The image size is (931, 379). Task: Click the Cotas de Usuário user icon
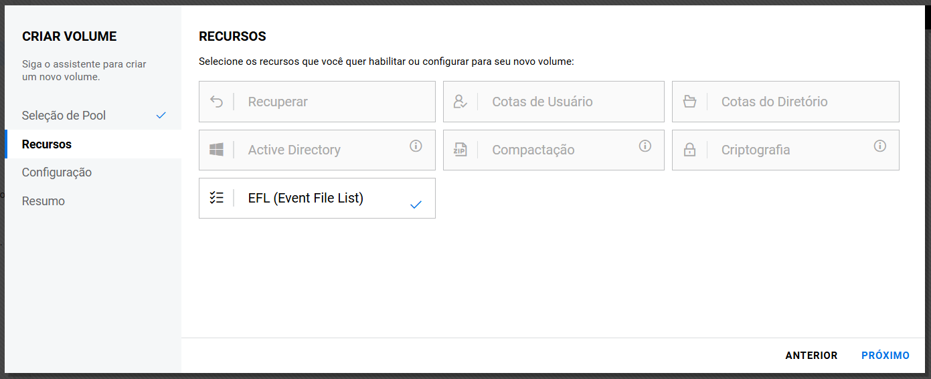pos(460,102)
